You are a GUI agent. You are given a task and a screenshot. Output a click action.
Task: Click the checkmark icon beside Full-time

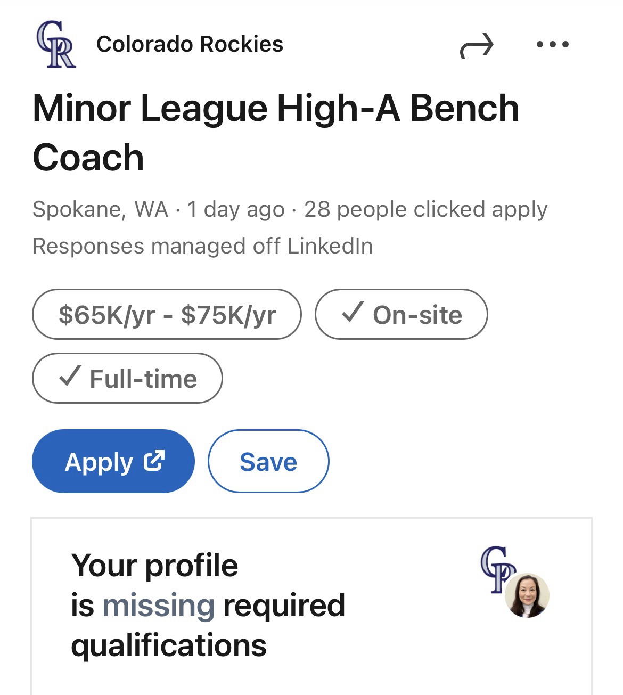(x=70, y=378)
